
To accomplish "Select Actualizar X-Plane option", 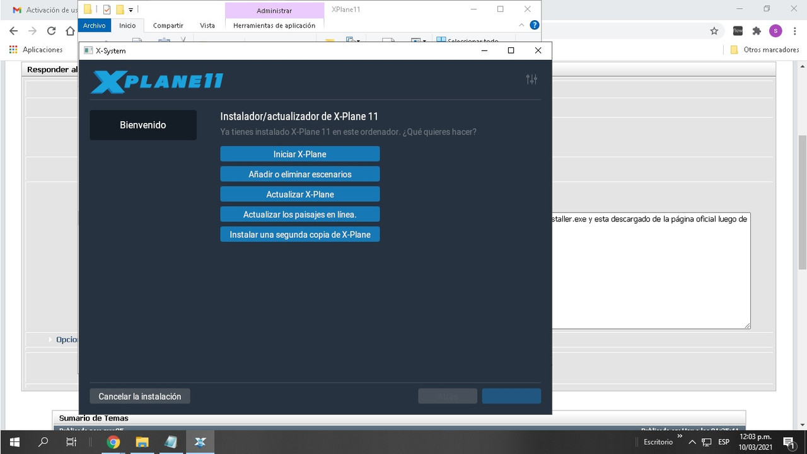I will (300, 194).
